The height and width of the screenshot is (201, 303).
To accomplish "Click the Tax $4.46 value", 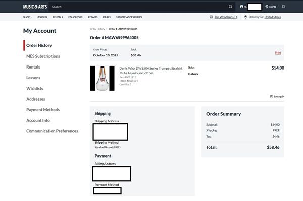I will 276,136.
